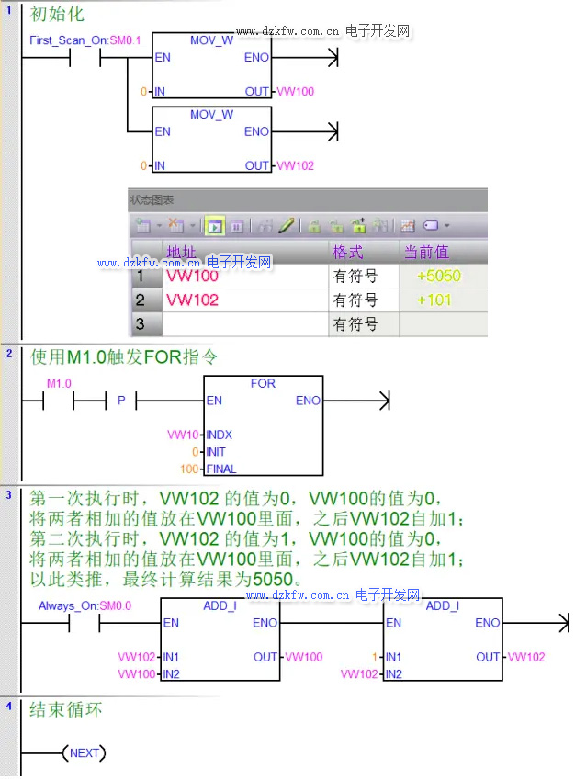Screen dimensions: 575x780
Task: Click the first green padlock force icon
Action: point(313,225)
